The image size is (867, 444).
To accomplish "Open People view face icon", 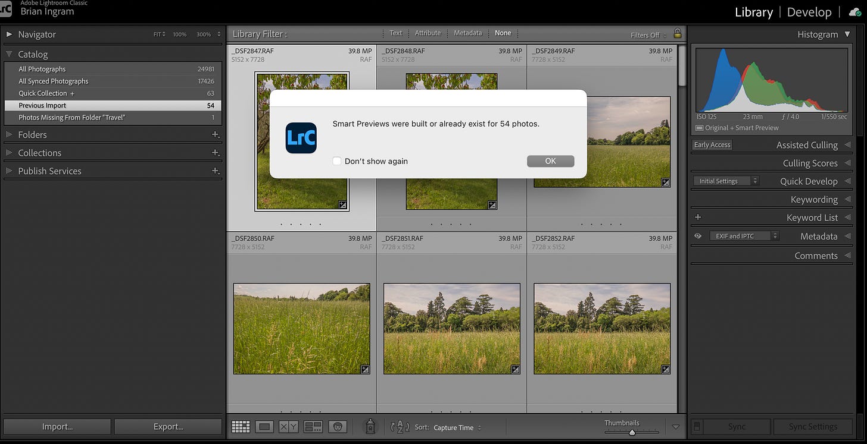I will pos(338,427).
